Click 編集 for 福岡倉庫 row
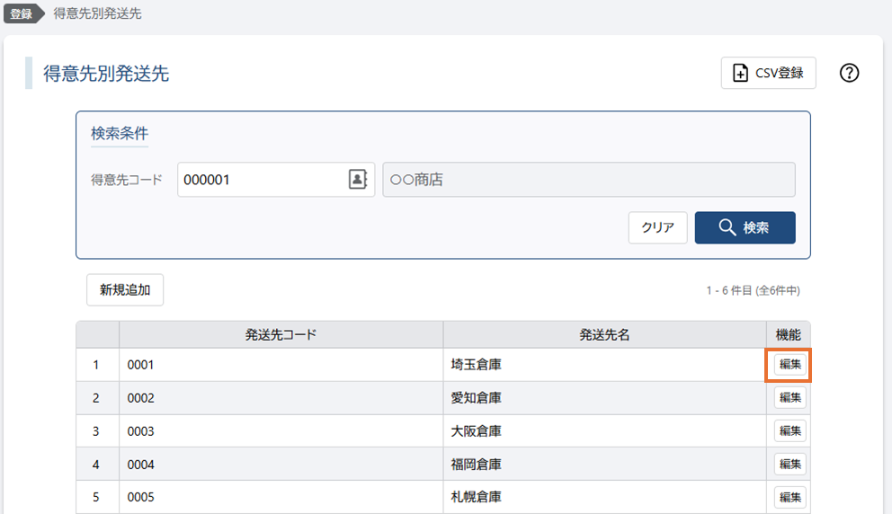 tap(790, 464)
